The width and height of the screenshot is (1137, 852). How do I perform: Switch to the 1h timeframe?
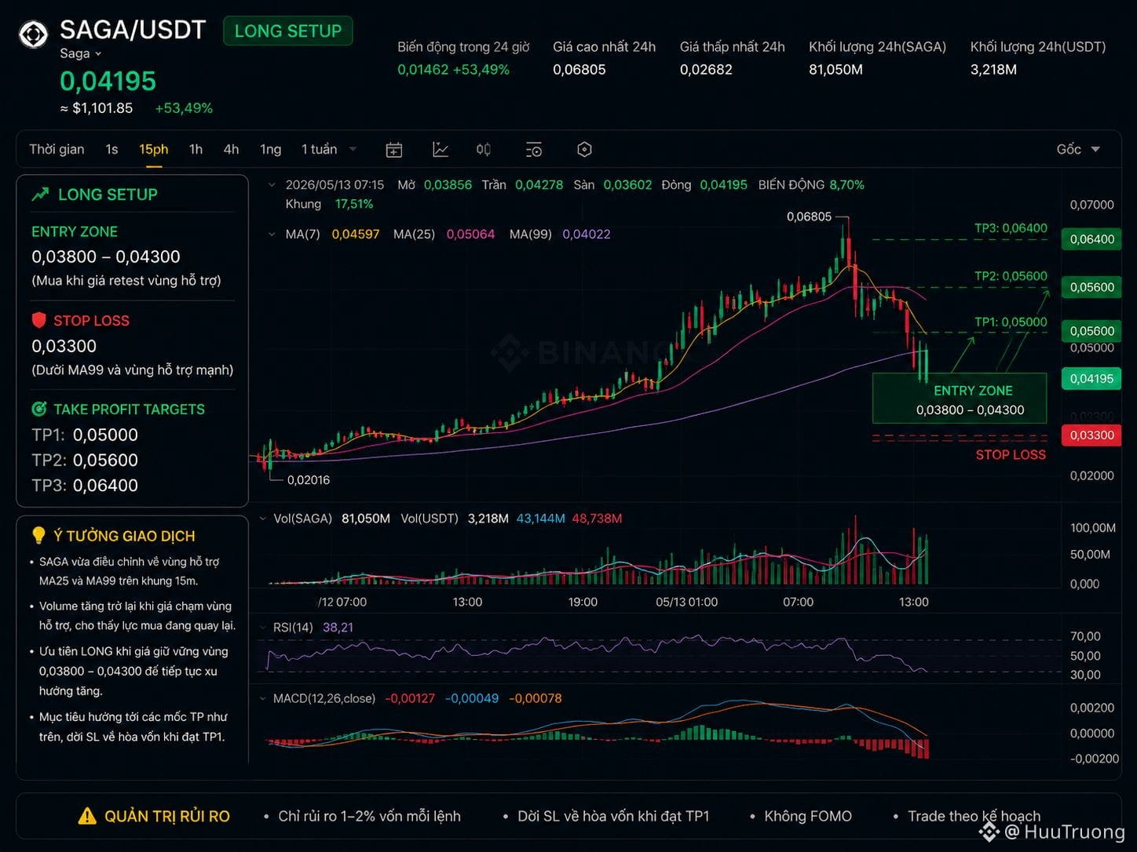196,149
